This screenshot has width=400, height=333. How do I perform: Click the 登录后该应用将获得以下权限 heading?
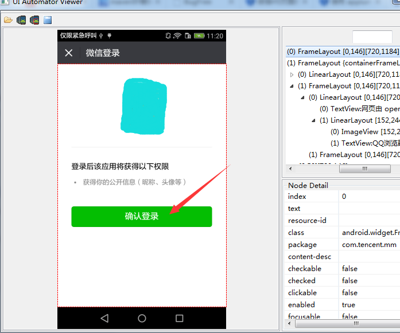click(x=120, y=166)
